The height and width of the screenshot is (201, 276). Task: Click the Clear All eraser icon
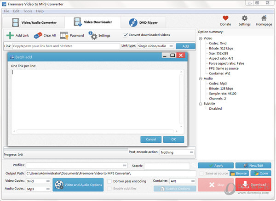(38, 35)
